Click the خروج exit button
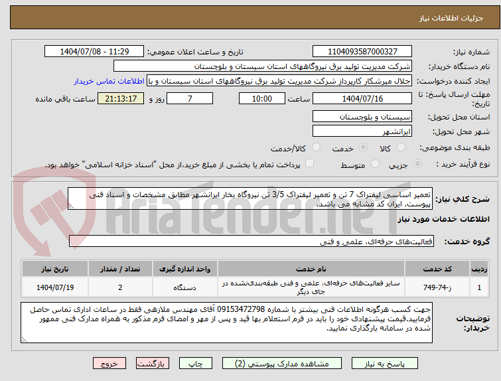This screenshot has height=381, width=501. click(x=109, y=364)
